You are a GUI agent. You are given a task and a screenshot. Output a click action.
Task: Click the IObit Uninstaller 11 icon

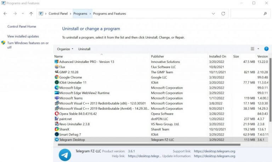(x=57, y=82)
